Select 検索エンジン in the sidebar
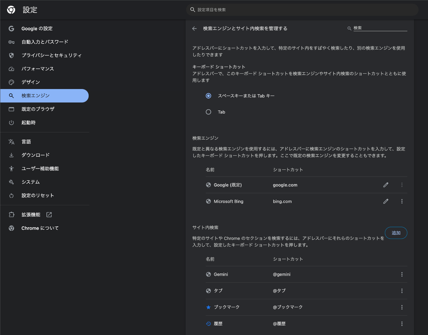Screen dimensions: 428x335 tap(44, 96)
